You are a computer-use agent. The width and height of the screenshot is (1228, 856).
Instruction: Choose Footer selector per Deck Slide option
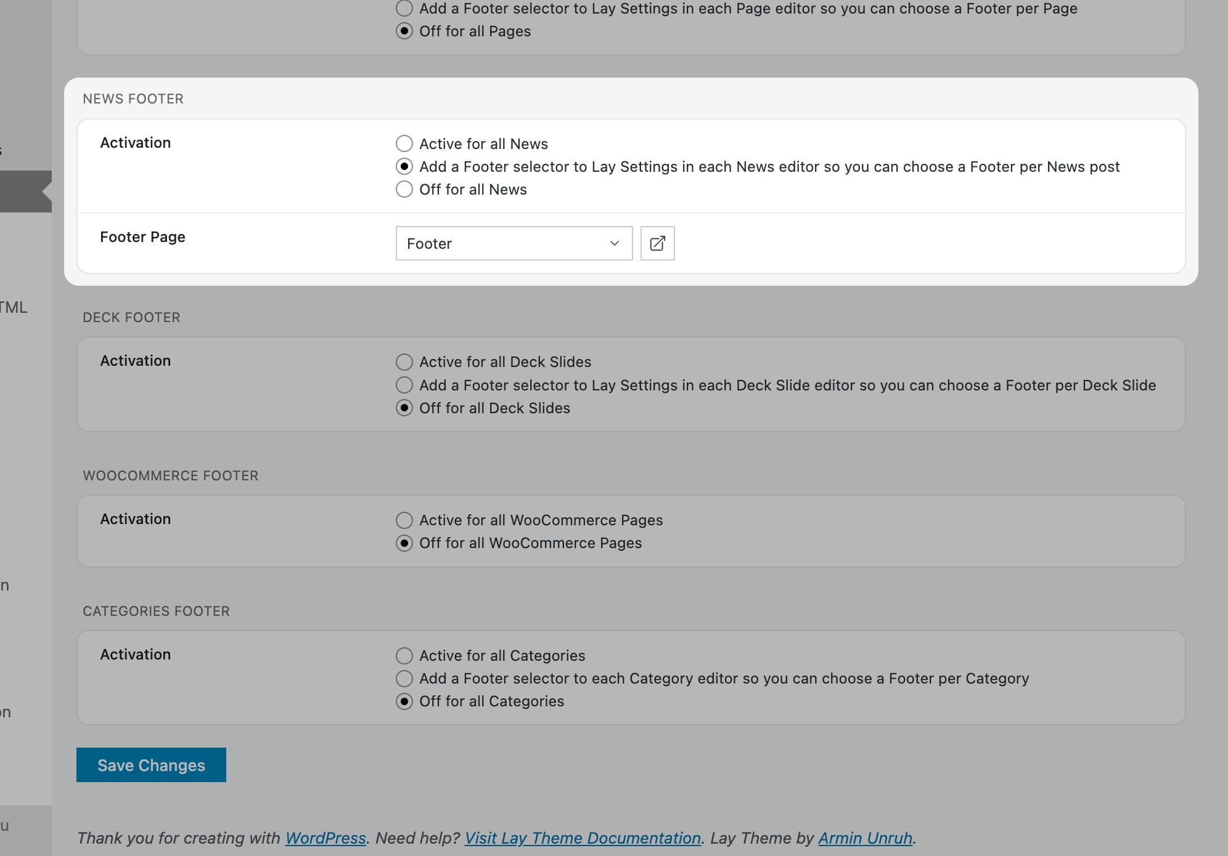404,385
